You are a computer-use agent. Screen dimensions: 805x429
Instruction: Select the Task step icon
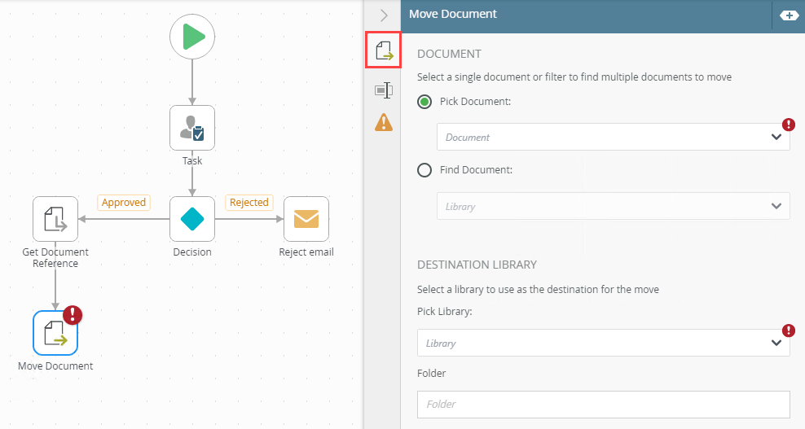[192, 128]
